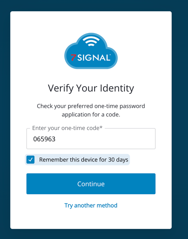Click the white checkmark glyph in blue box

click(x=30, y=160)
